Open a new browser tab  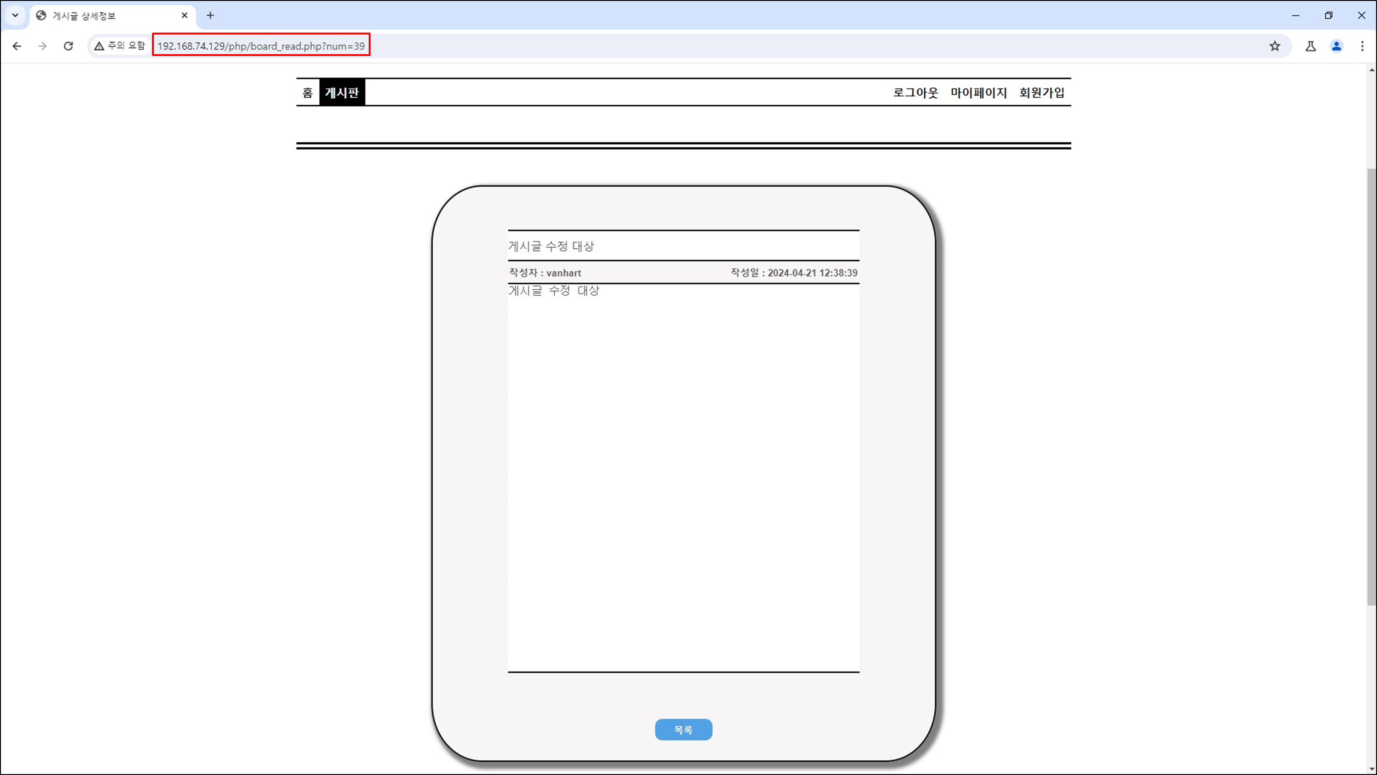[210, 16]
